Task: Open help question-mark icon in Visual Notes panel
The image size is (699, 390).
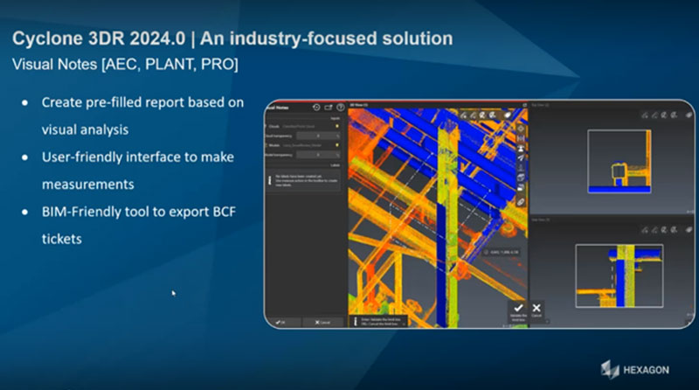Action: click(x=341, y=107)
